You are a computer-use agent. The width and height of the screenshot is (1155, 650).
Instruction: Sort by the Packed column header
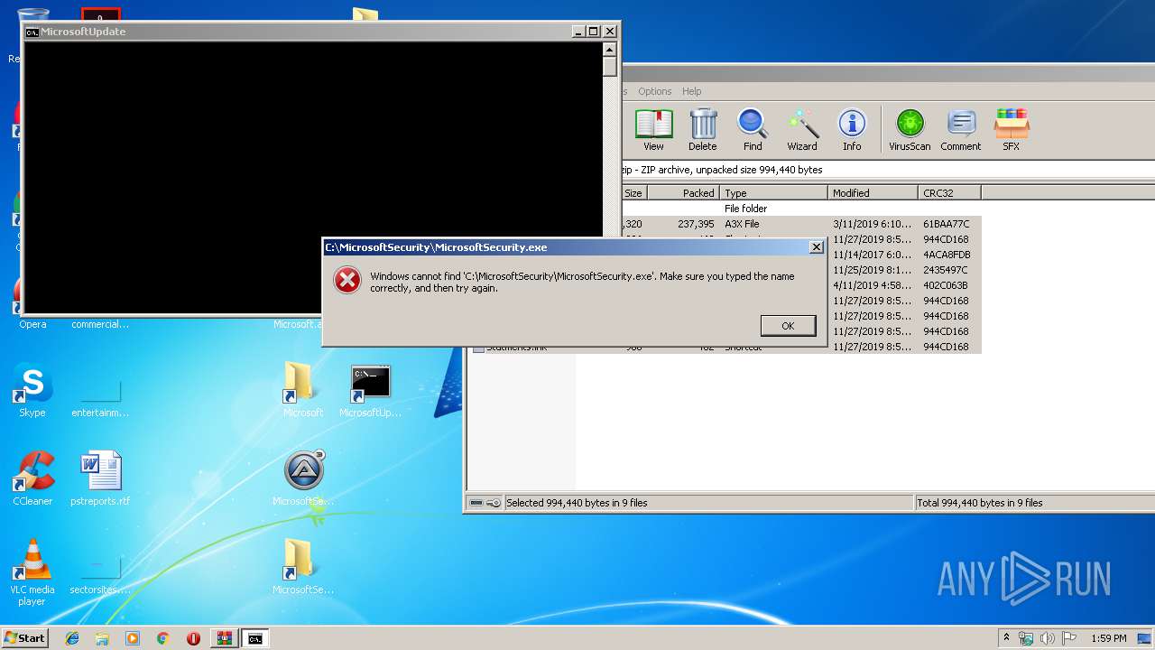pyautogui.click(x=683, y=193)
